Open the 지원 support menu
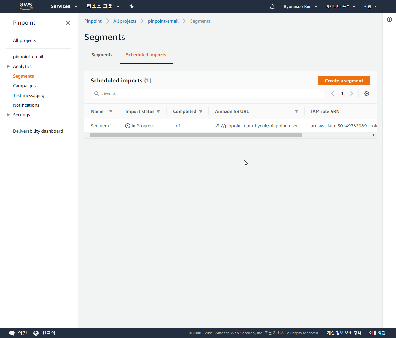This screenshot has width=396, height=338. [370, 6]
